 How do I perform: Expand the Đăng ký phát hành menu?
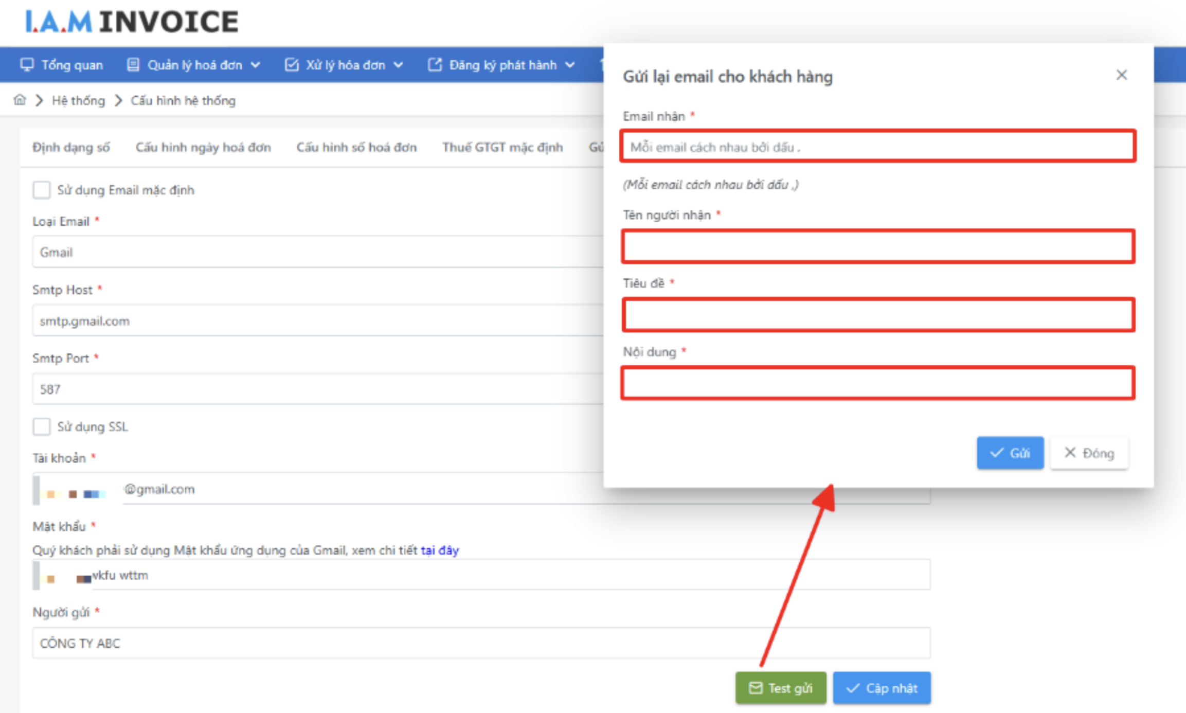click(571, 65)
